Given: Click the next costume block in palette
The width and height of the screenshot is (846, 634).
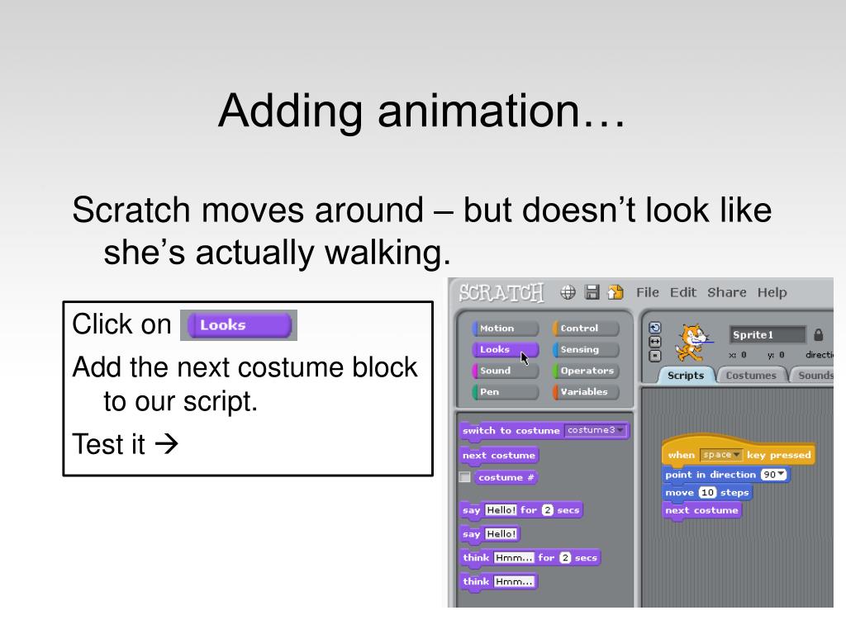Looking at the screenshot, I should coord(499,456).
